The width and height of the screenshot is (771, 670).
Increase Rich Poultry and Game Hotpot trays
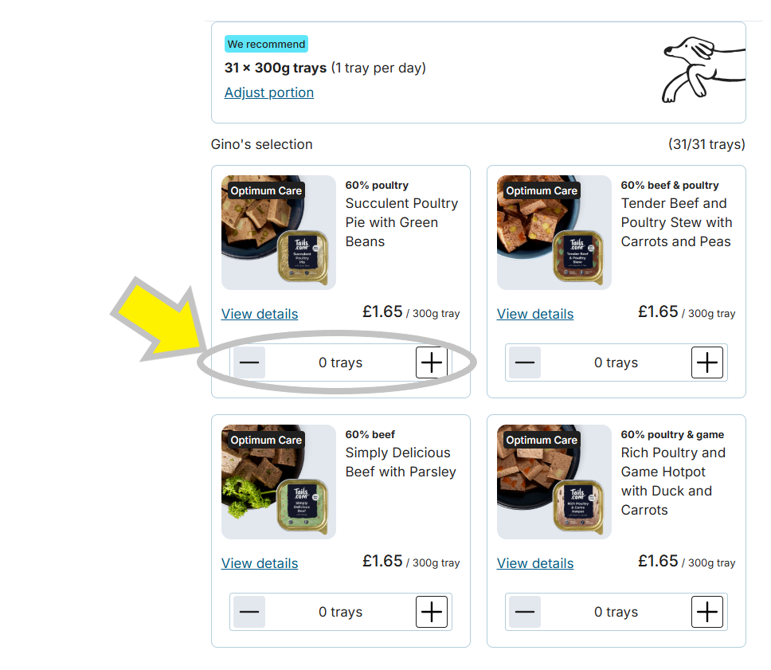(706, 612)
